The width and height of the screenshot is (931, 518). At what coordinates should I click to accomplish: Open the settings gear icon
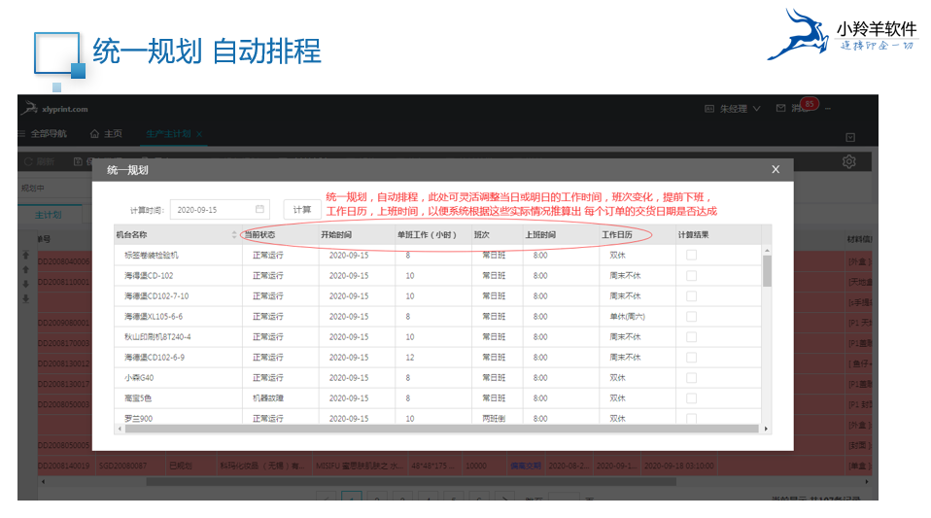[x=849, y=161]
